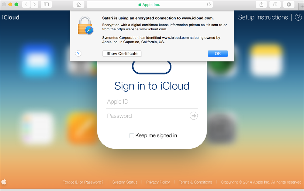Viewport: 304px width, 191px height.
Task: Dismiss the dialog with OK
Action: (x=218, y=54)
